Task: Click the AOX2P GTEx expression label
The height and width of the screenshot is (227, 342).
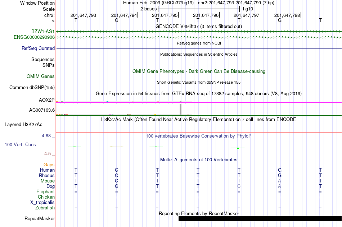Action: coord(47,100)
